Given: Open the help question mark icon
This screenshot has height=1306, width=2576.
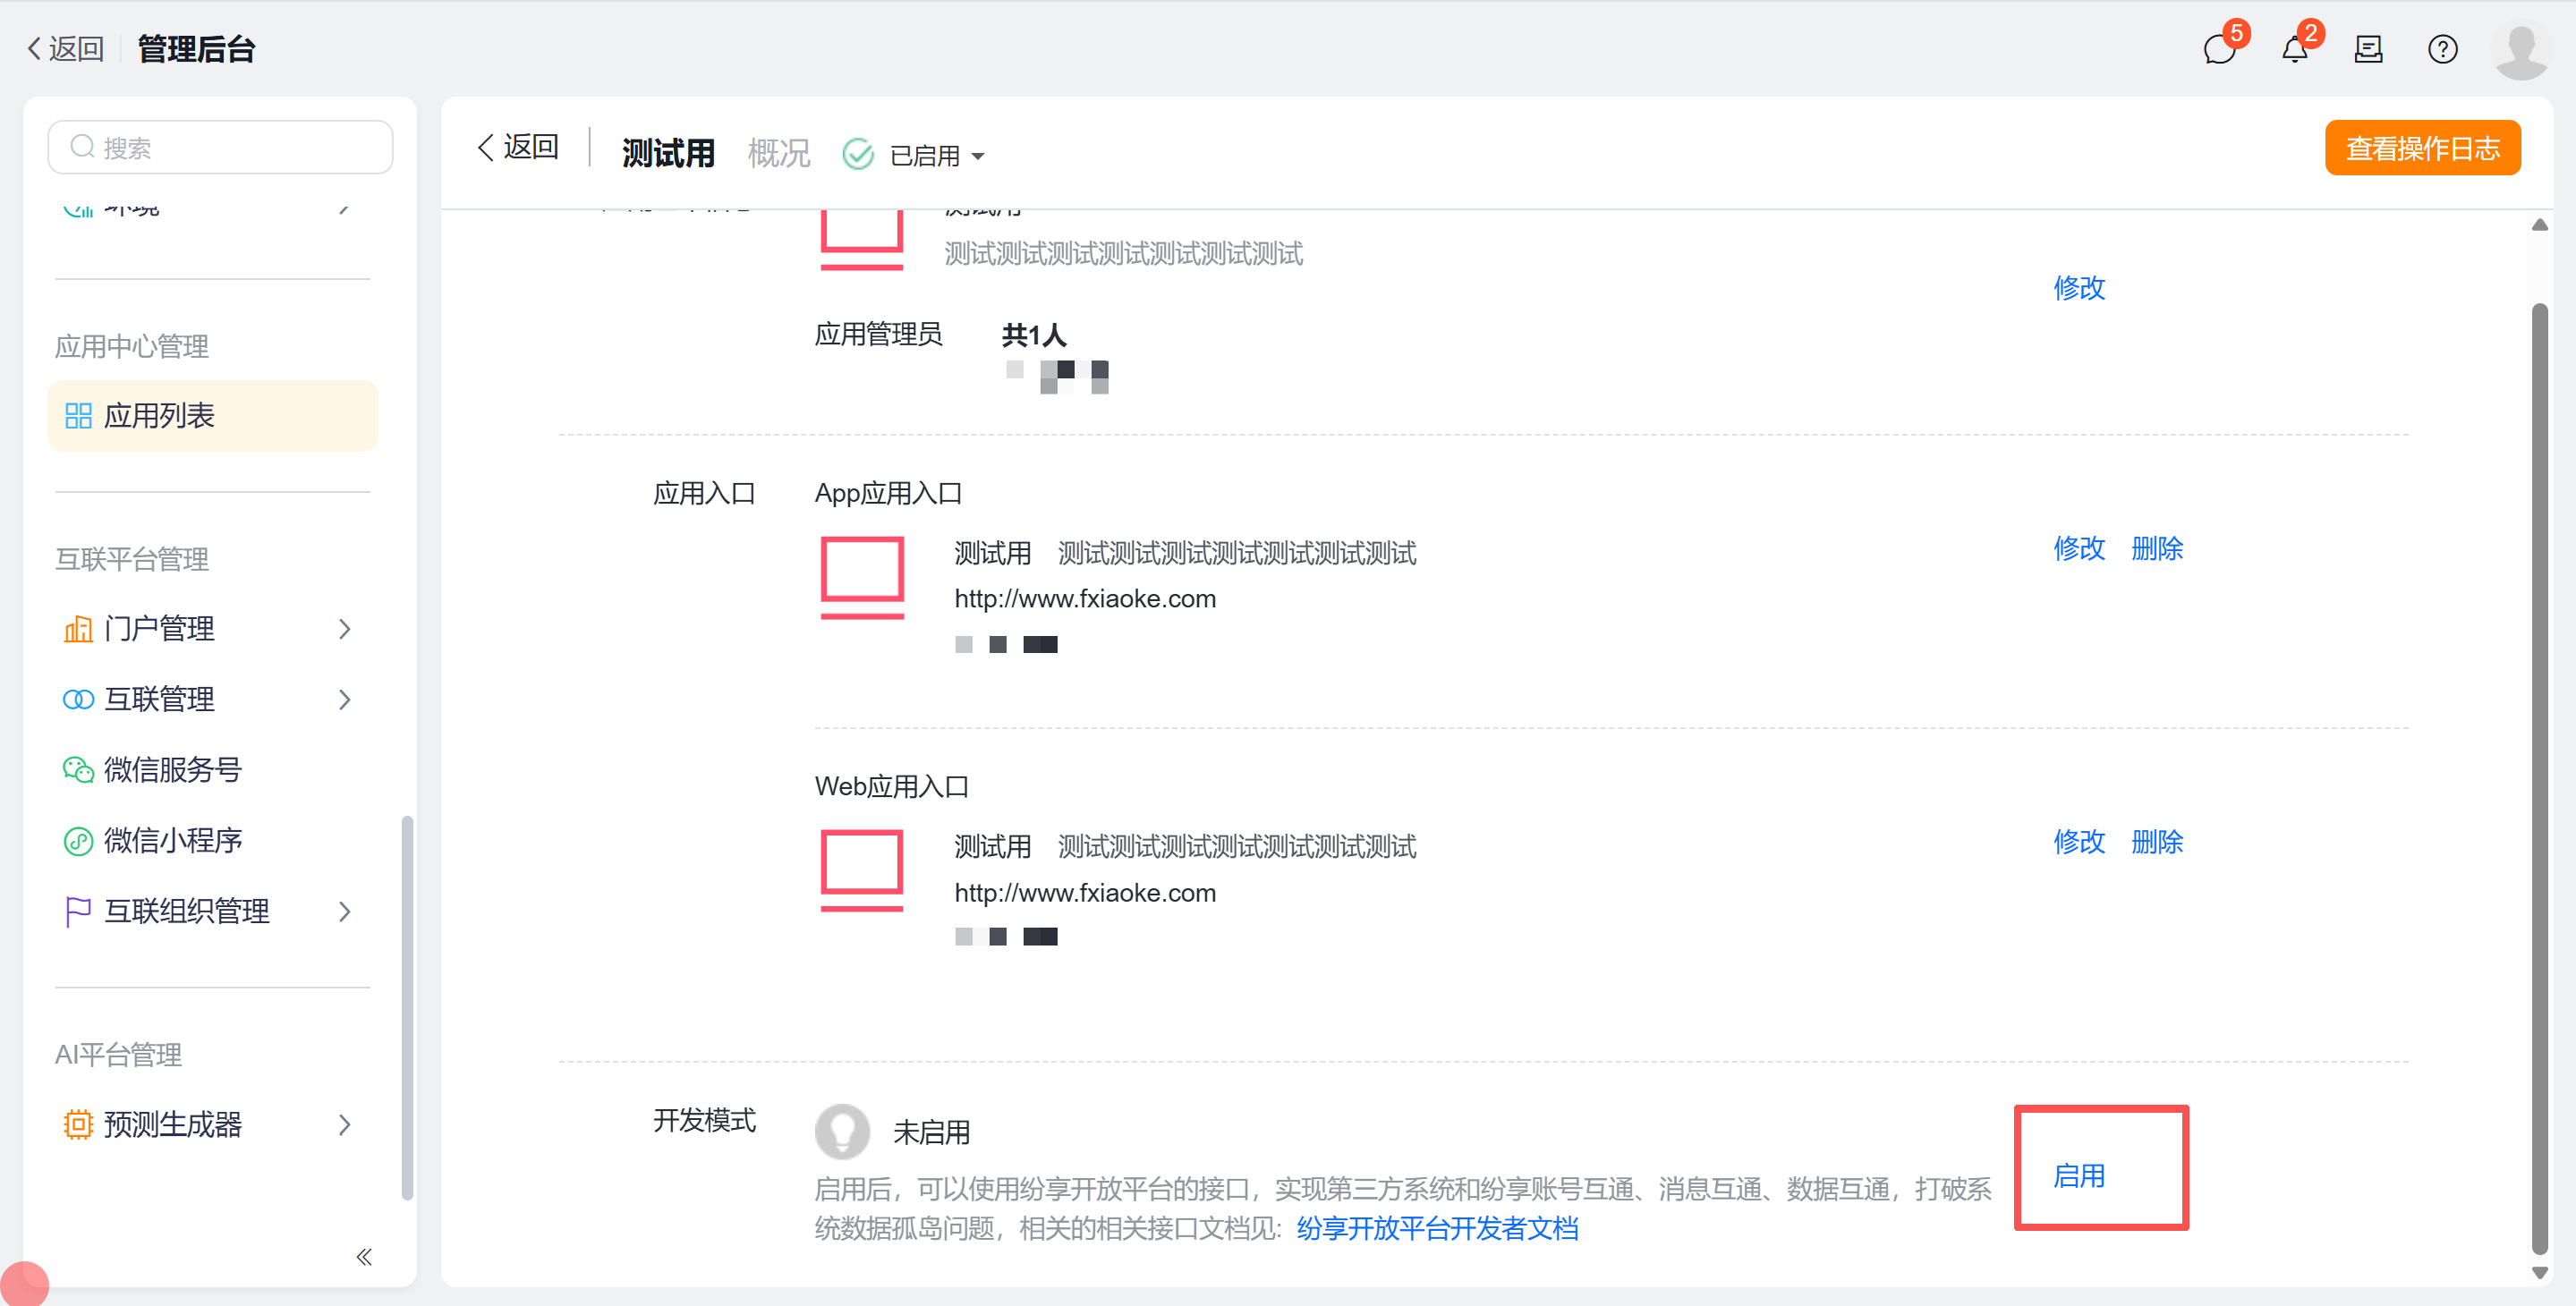Looking at the screenshot, I should pos(2442,49).
